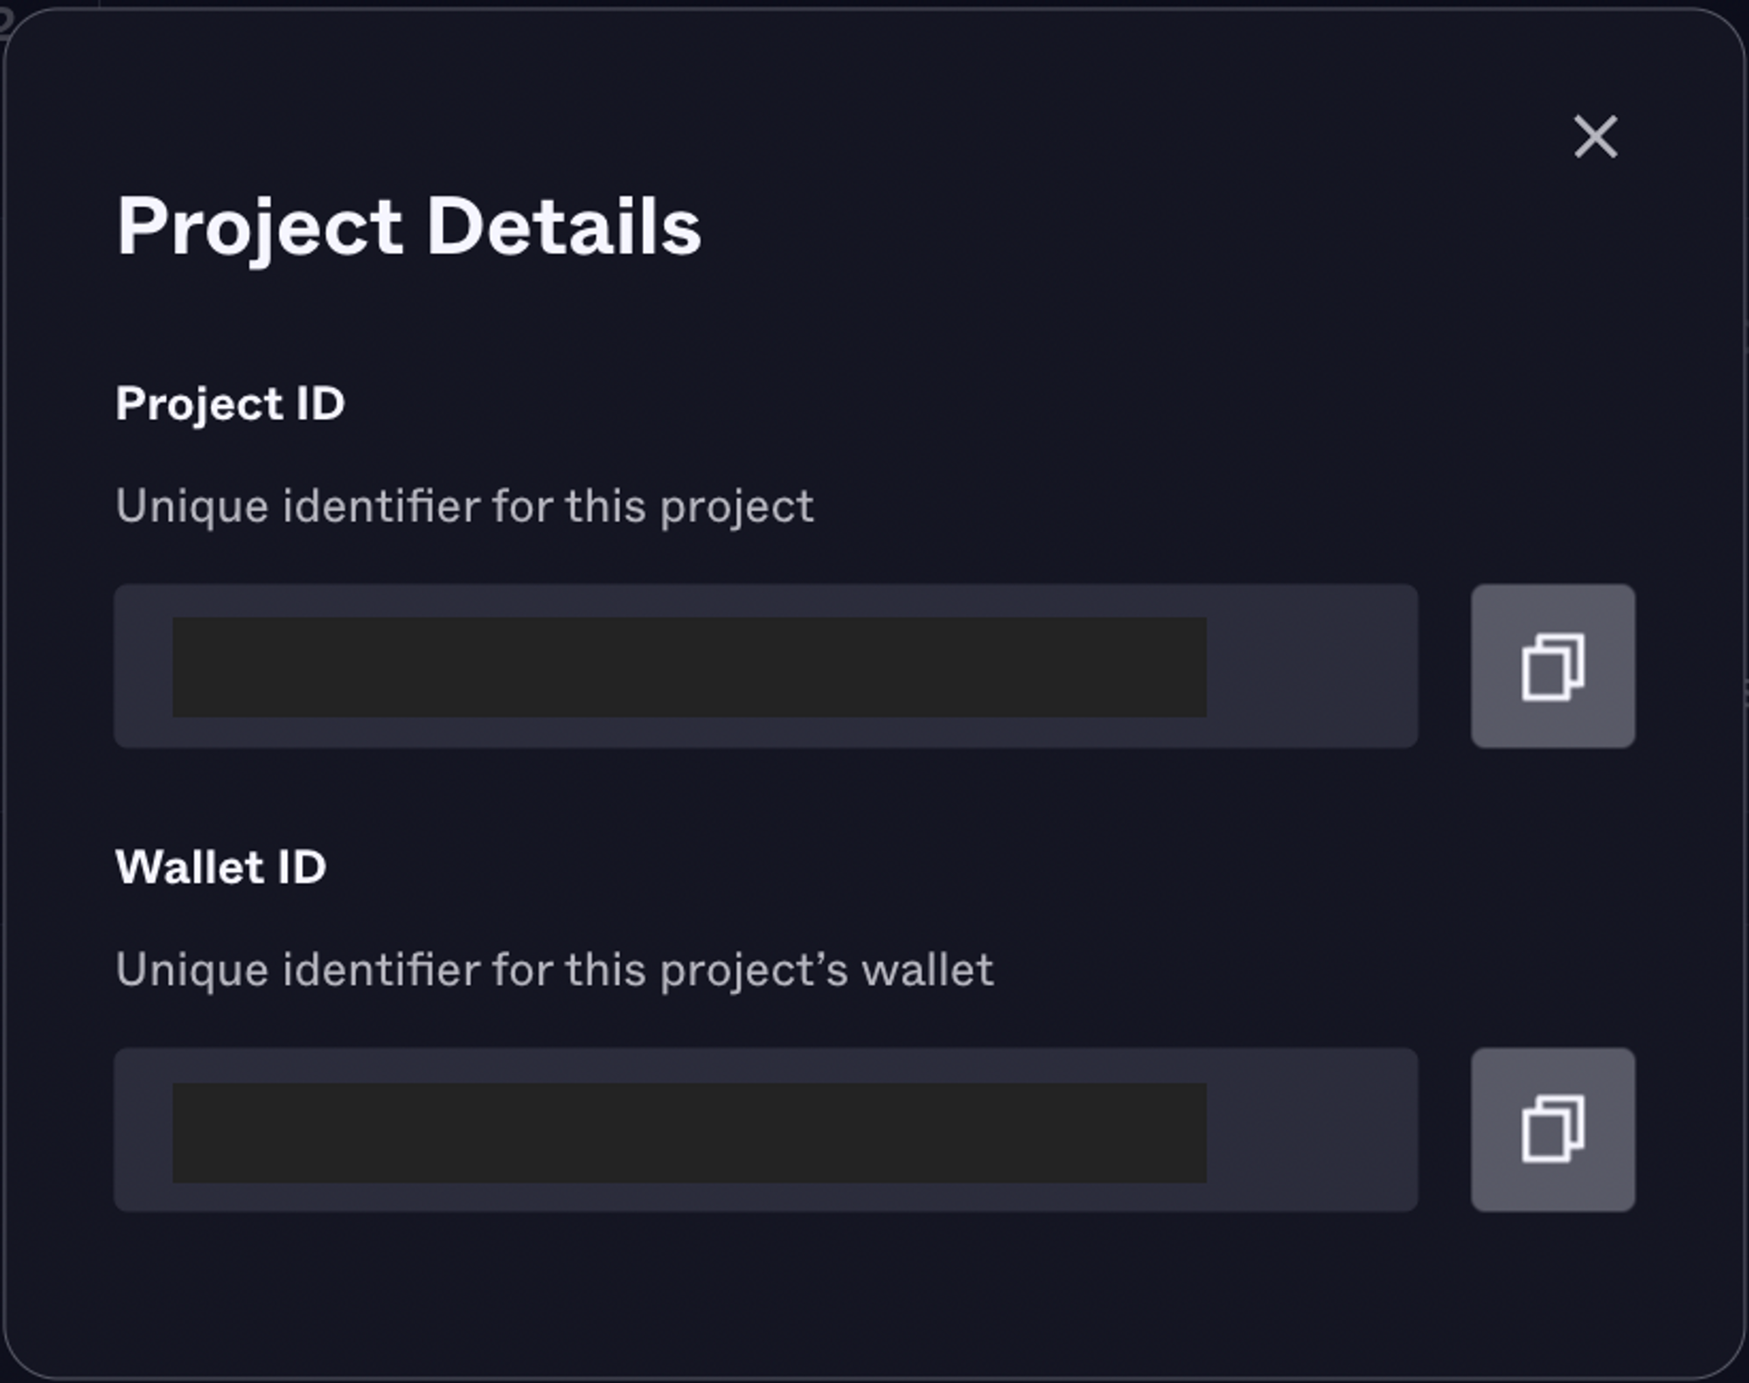Click the Project ID label
1749x1383 pixels.
pos(230,404)
